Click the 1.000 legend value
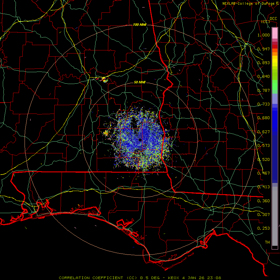 (264, 35)
